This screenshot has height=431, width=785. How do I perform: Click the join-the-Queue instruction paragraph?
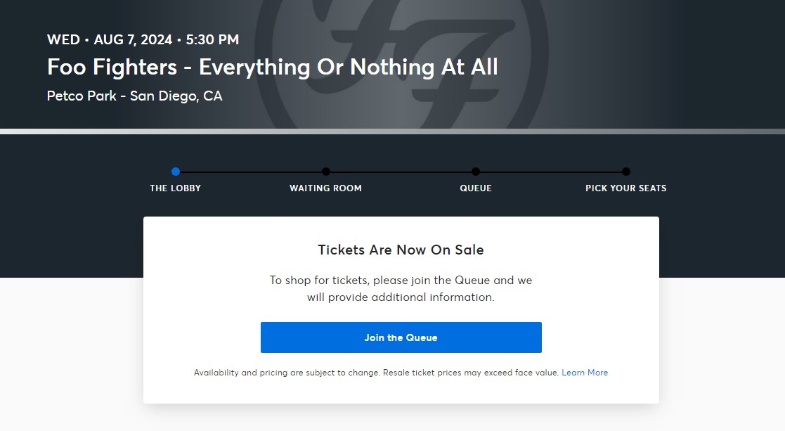(x=401, y=288)
